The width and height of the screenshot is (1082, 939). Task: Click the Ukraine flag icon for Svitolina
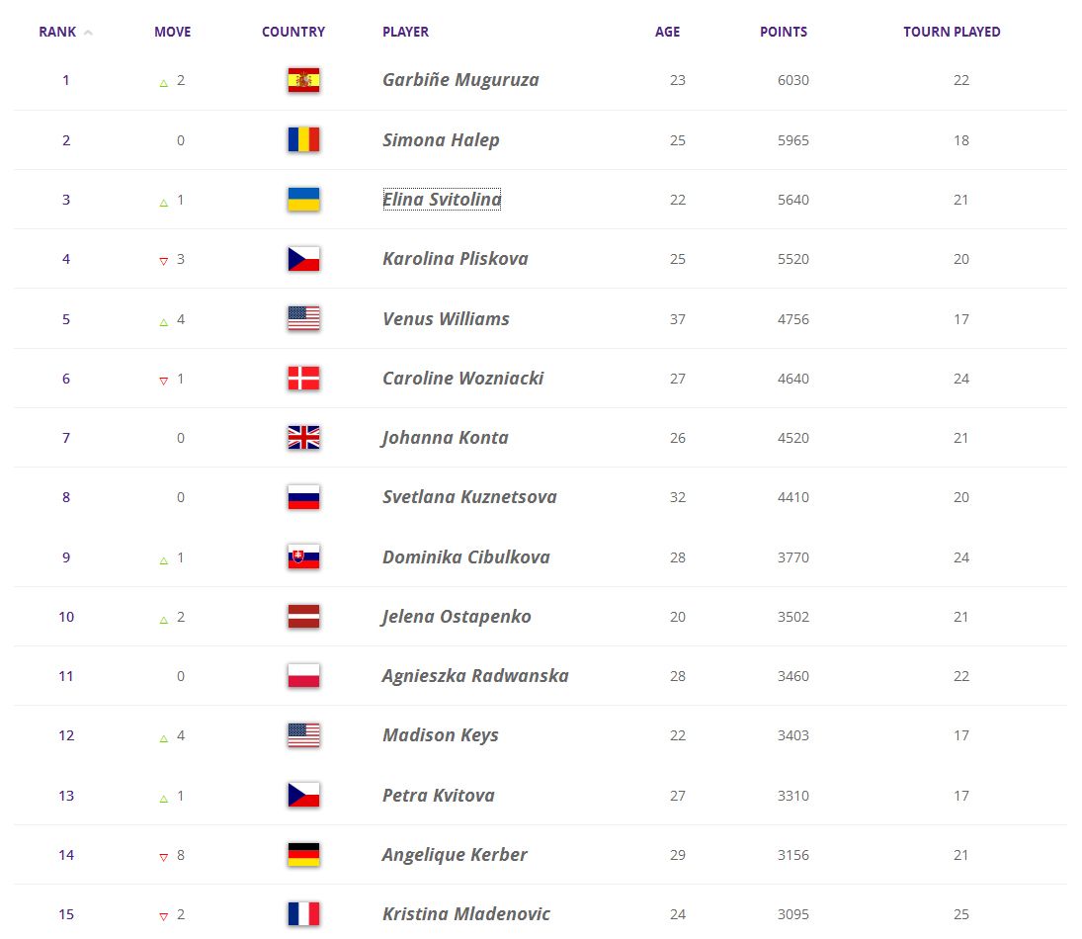(303, 200)
